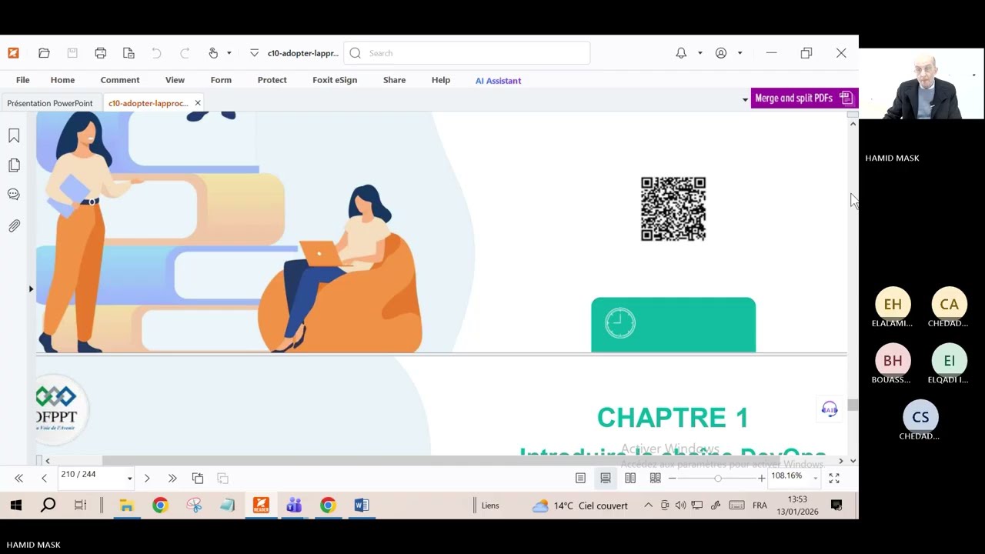Open the File menu
Screen dimensions: 985x554
[23, 80]
